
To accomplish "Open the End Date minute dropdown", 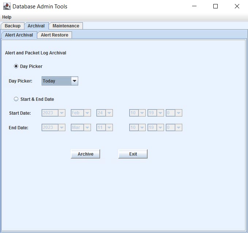I will click(156, 127).
